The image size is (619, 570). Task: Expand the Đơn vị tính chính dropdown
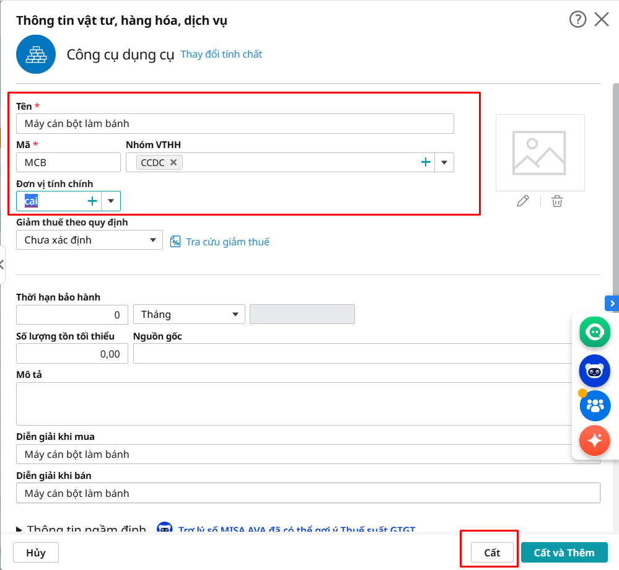[111, 201]
